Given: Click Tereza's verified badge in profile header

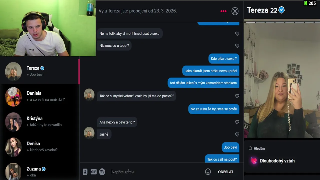Looking at the screenshot, I should point(281,10).
